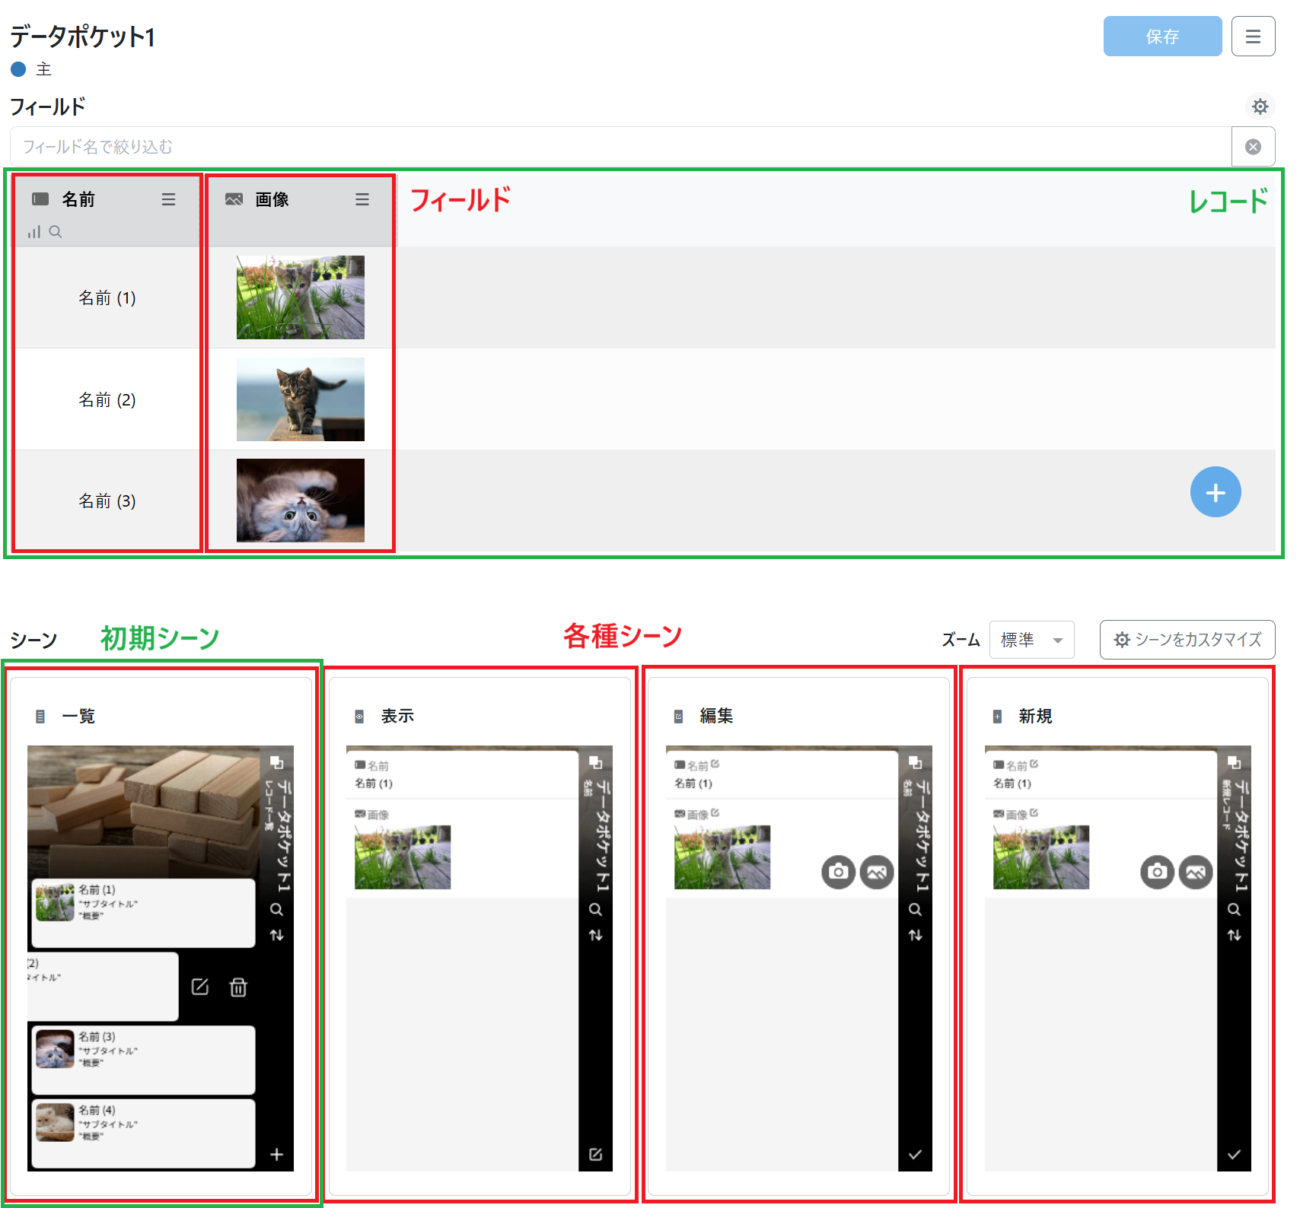
Task: Open the 名前 field column menu
Action: click(x=168, y=199)
